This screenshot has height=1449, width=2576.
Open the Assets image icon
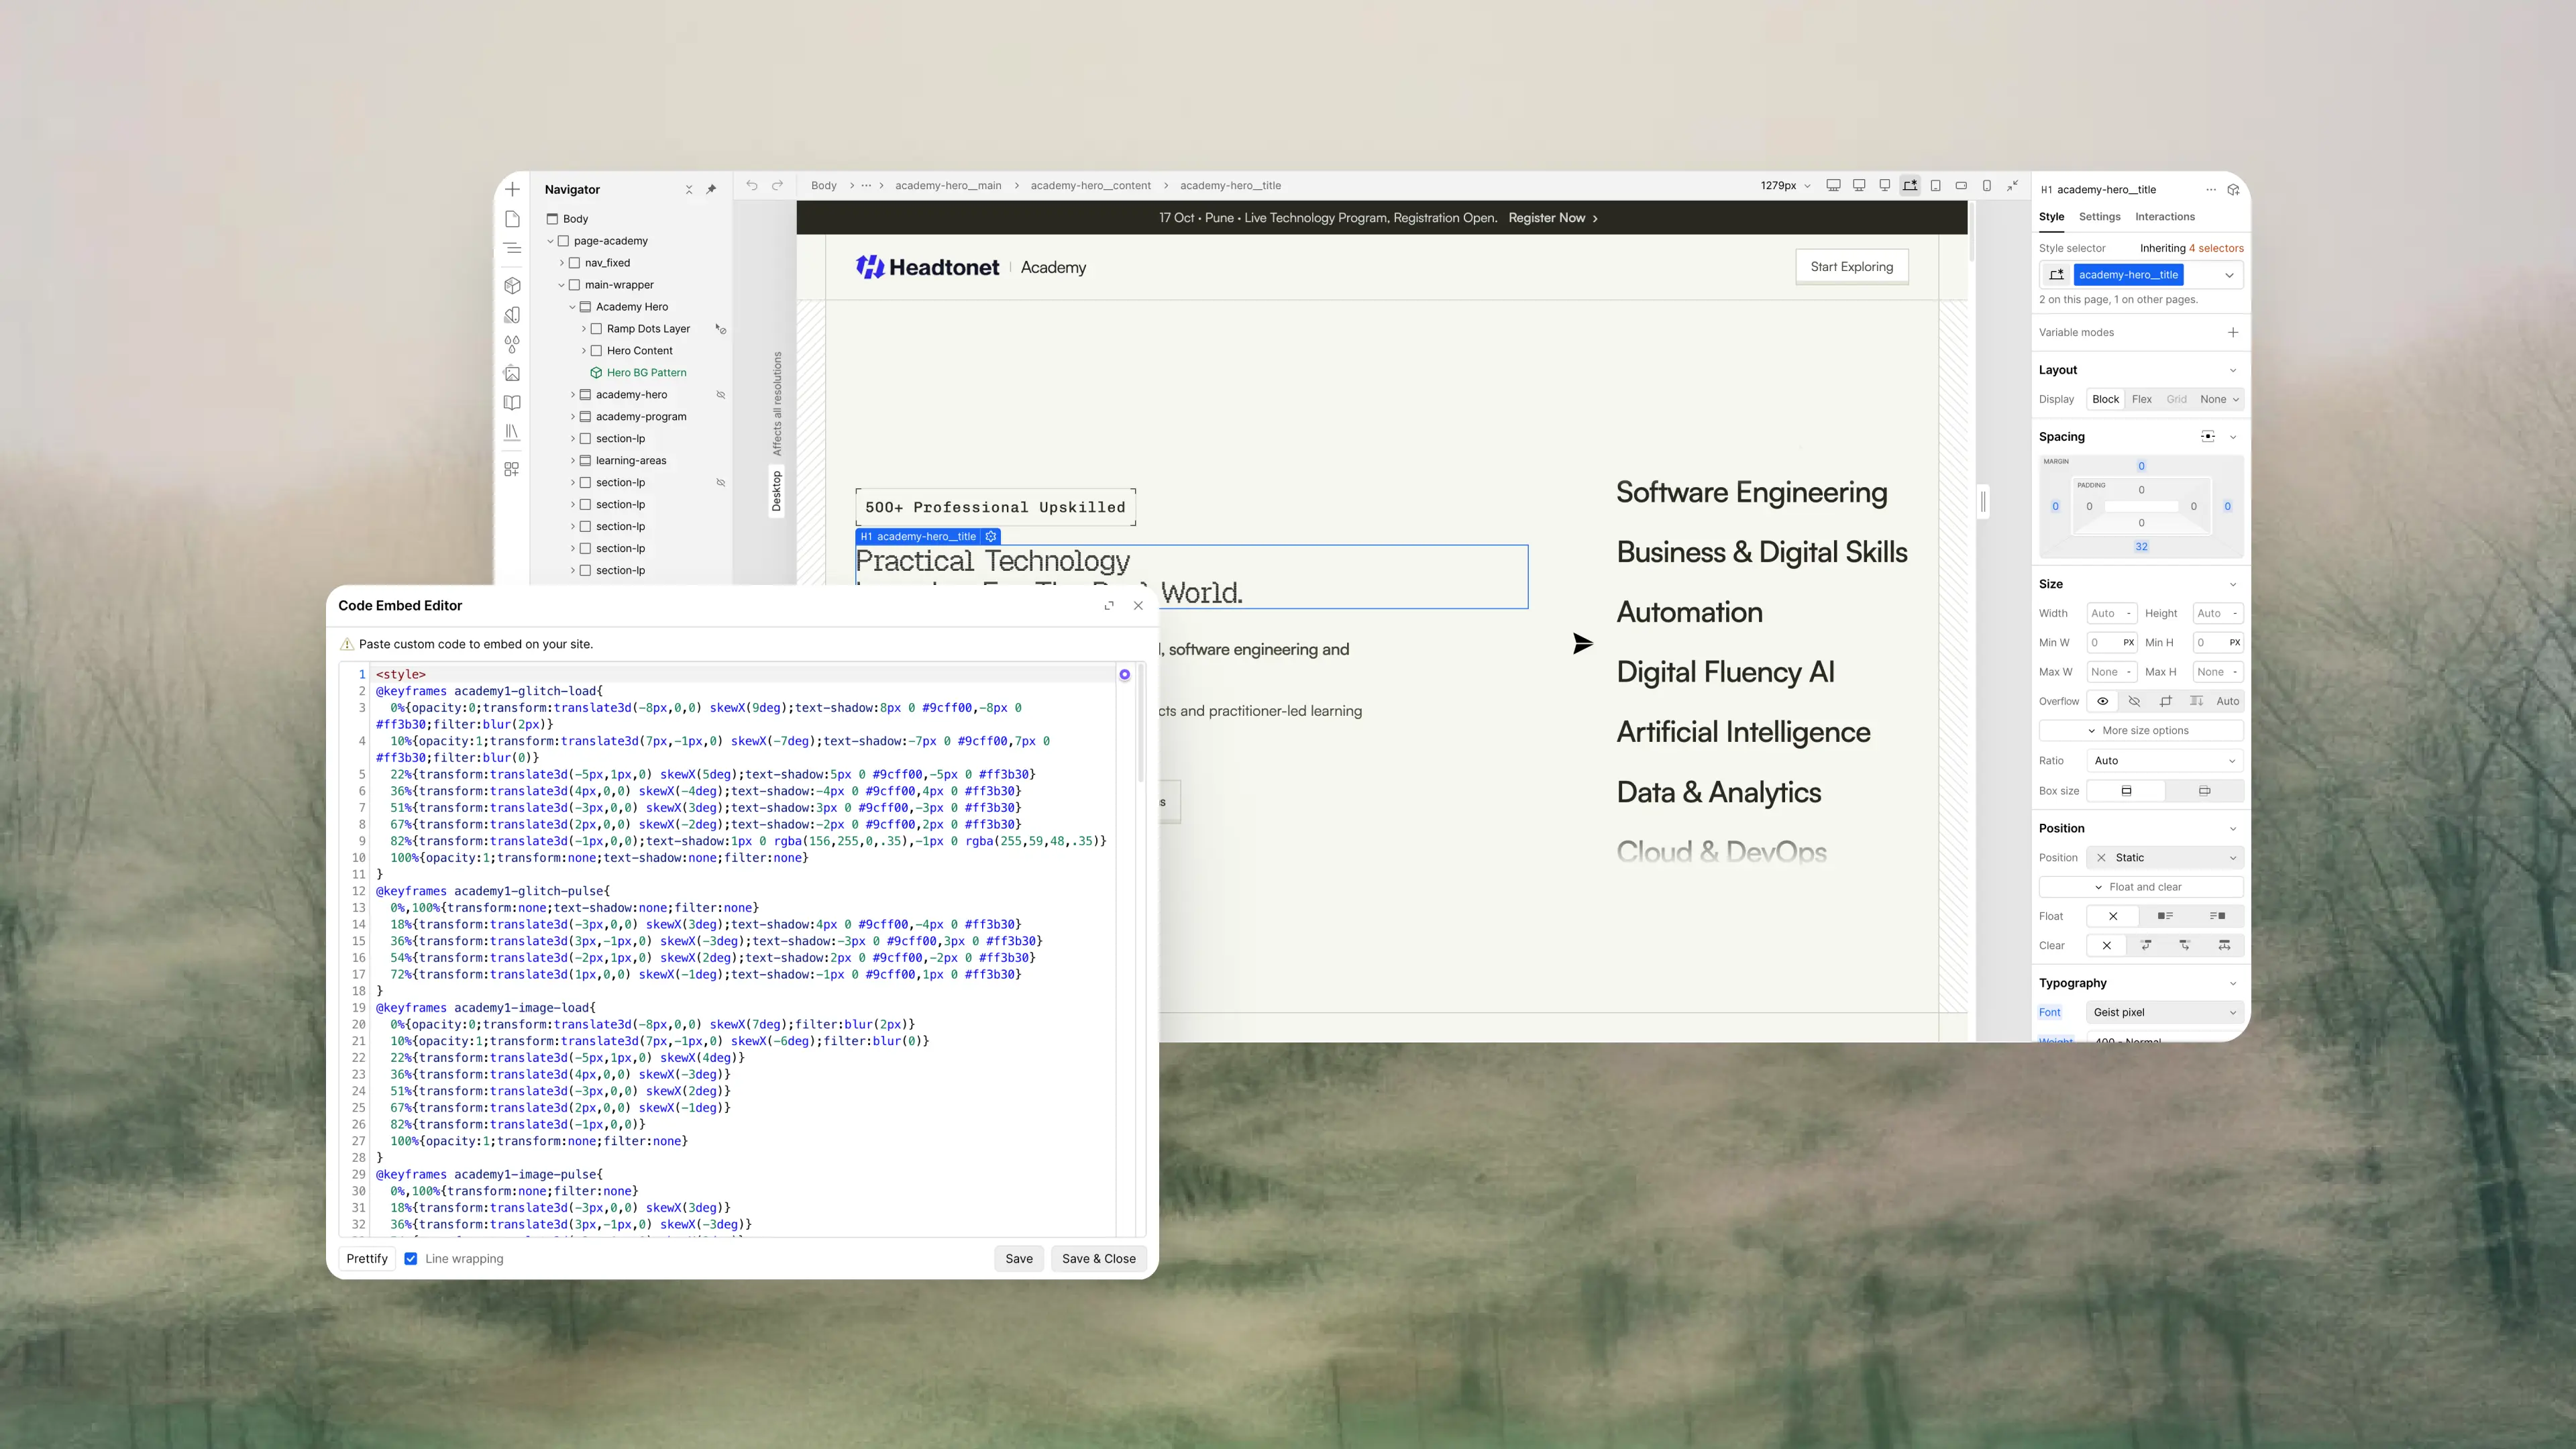click(512, 373)
